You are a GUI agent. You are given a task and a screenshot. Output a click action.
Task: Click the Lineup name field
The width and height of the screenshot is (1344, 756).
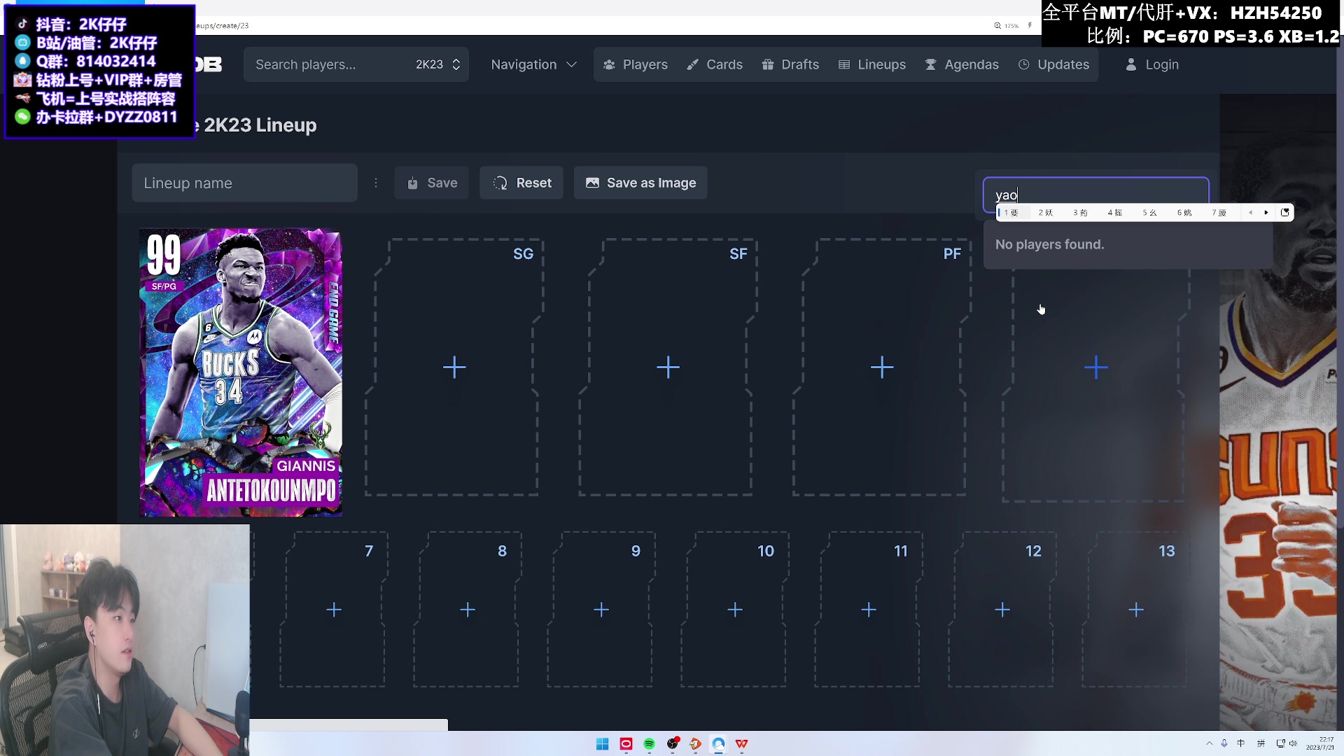tap(244, 183)
